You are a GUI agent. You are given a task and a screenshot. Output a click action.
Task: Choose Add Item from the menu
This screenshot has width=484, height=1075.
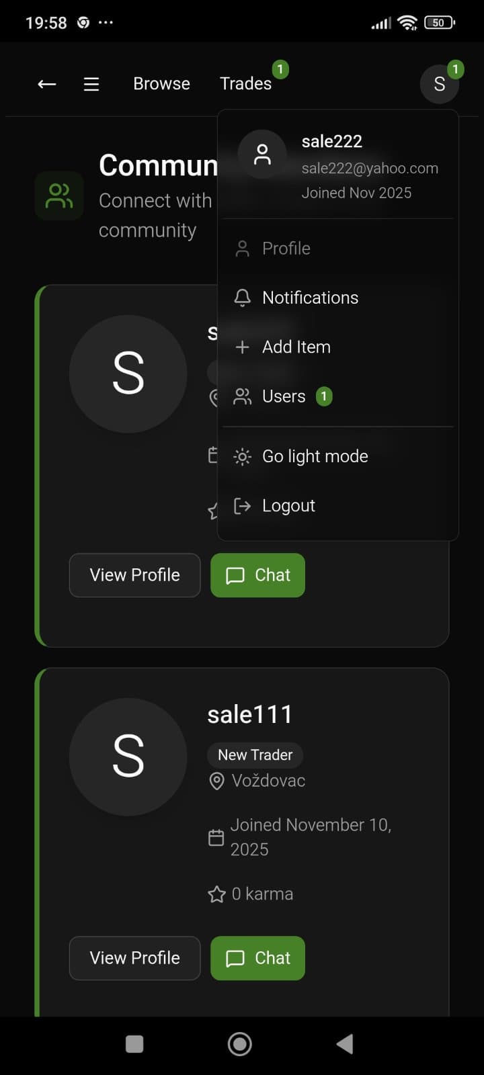click(296, 347)
